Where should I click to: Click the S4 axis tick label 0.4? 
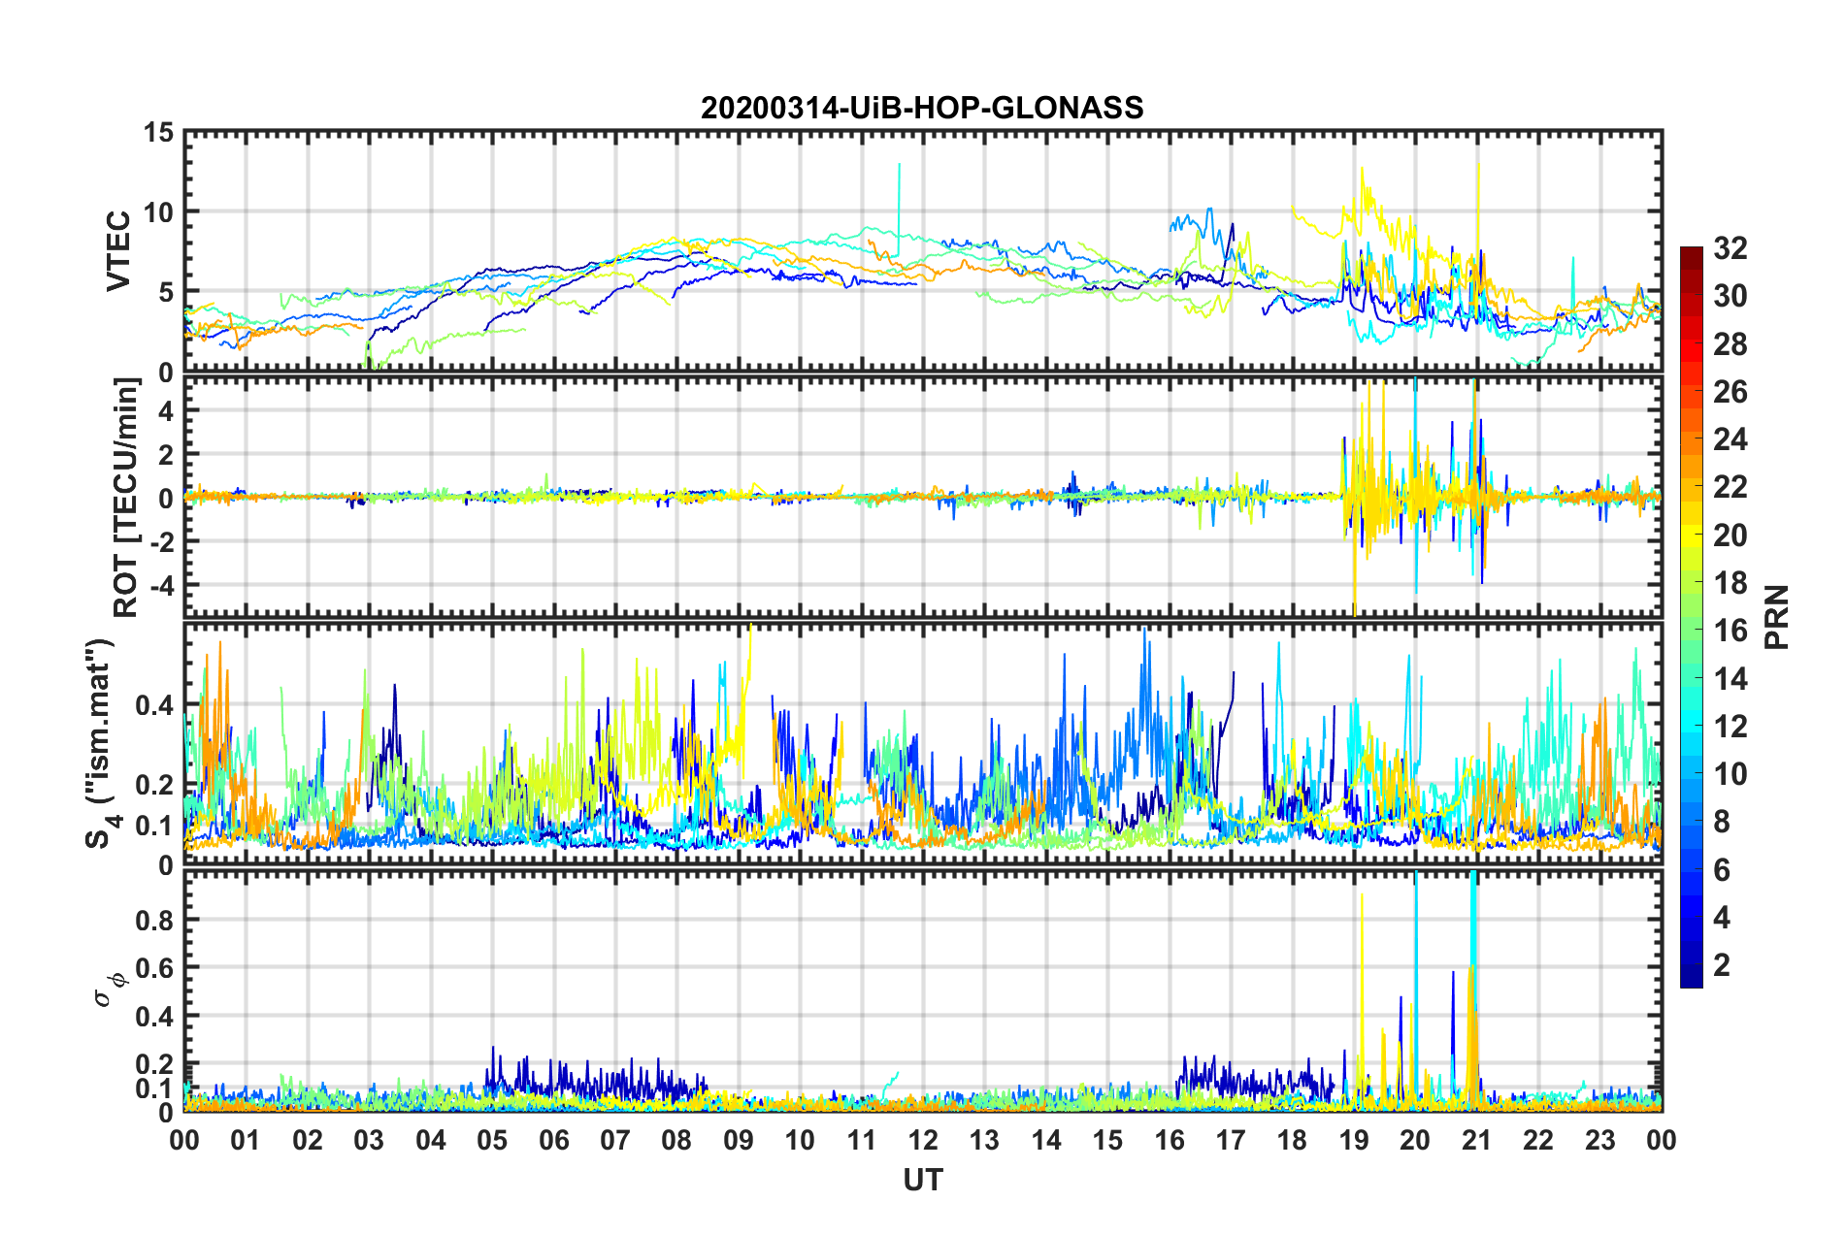click(153, 705)
